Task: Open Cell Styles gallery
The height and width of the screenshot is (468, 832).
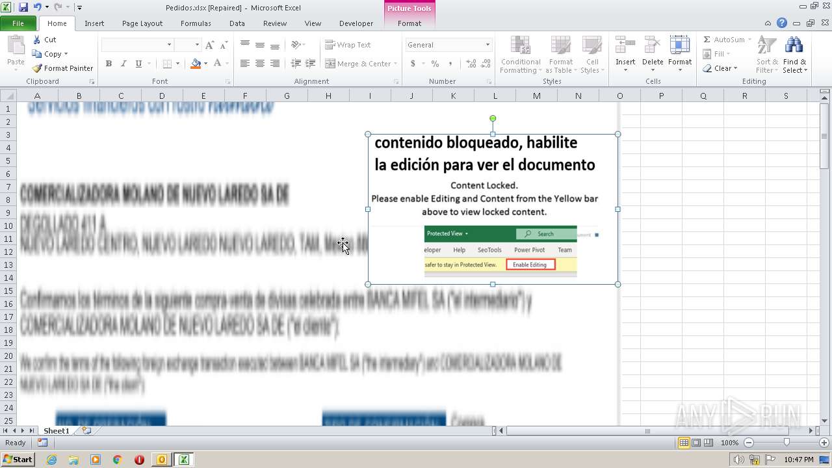Action: click(x=591, y=55)
